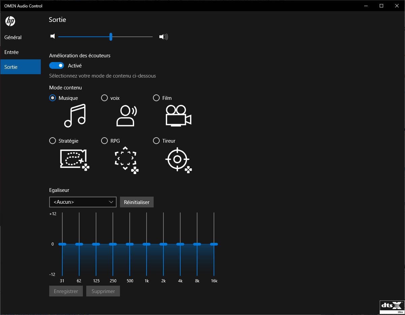Maximize the OMEN Audio Control window

381,6
